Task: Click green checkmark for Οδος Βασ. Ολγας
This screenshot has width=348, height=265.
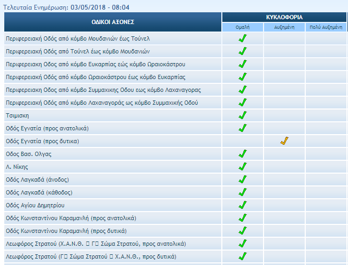Action: point(243,154)
